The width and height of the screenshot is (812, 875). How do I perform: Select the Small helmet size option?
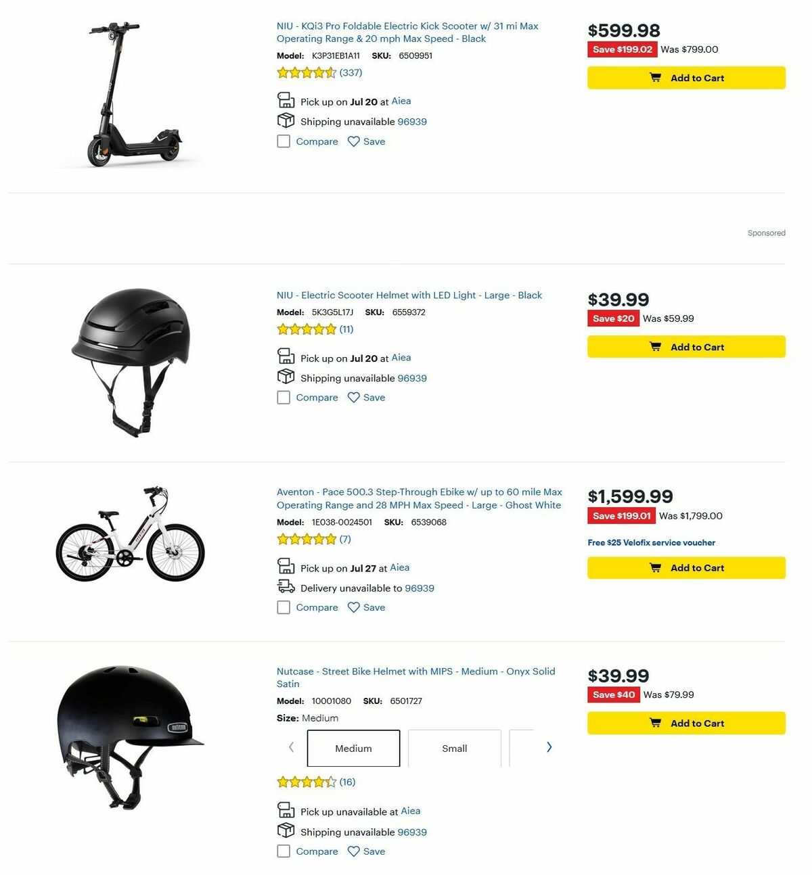coord(454,748)
